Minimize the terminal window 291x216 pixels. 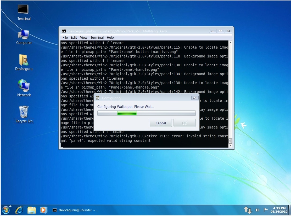(212, 31)
